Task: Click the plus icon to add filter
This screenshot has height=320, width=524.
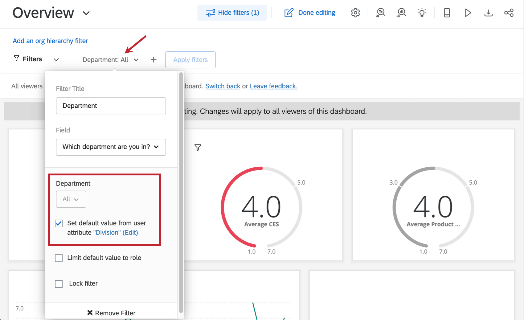Action: tap(154, 60)
